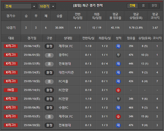Select the 전체 toggle at top right

[132, 5]
